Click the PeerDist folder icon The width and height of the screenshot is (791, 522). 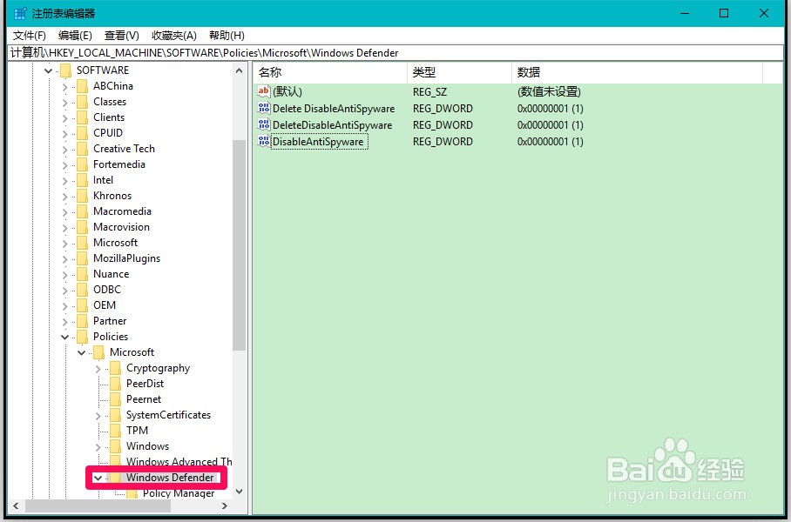coord(116,384)
